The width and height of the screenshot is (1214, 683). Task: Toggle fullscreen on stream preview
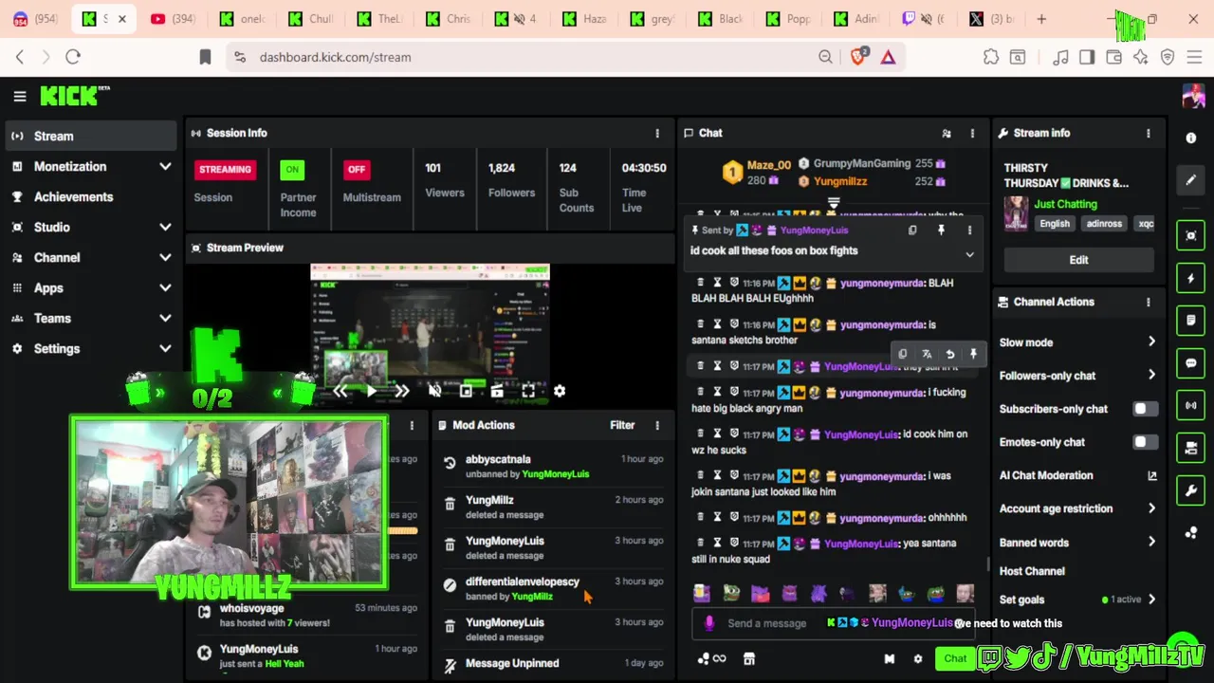(x=528, y=391)
